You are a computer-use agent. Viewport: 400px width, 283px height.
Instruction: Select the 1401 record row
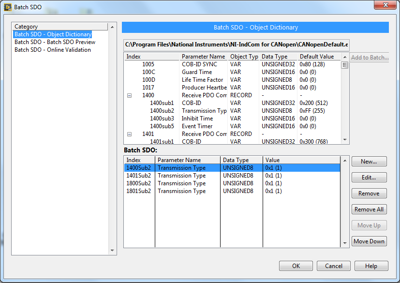click(232, 134)
